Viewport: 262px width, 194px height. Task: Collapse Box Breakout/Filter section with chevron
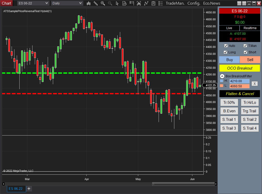(222, 76)
